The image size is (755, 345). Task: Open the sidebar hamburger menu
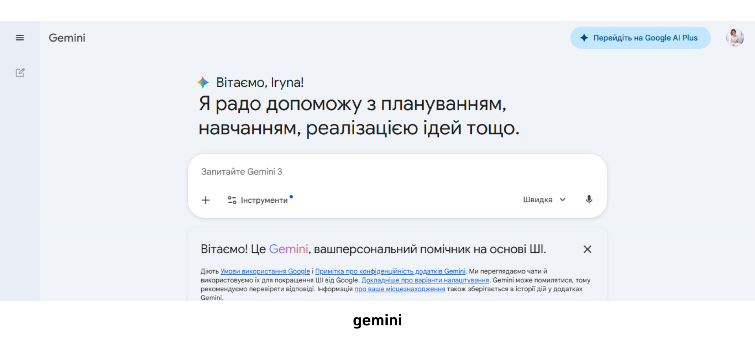point(20,37)
